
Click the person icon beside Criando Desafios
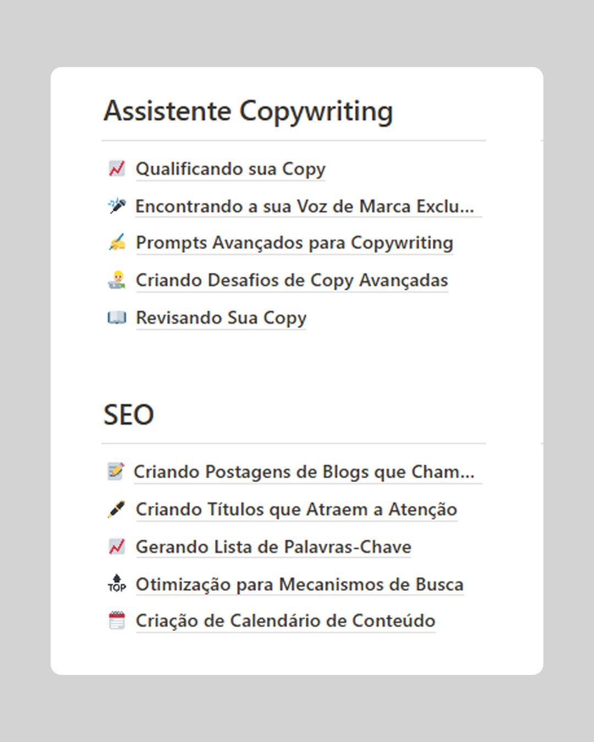117,280
